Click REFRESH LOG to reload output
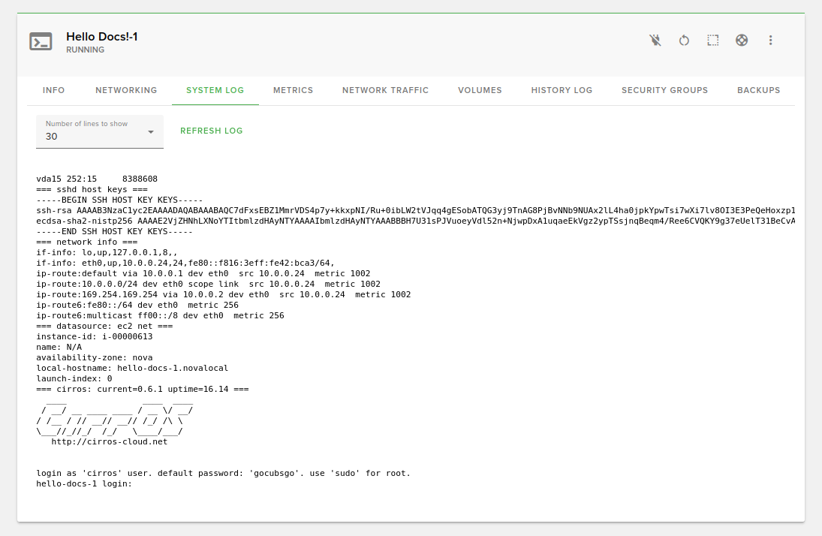 coord(211,131)
